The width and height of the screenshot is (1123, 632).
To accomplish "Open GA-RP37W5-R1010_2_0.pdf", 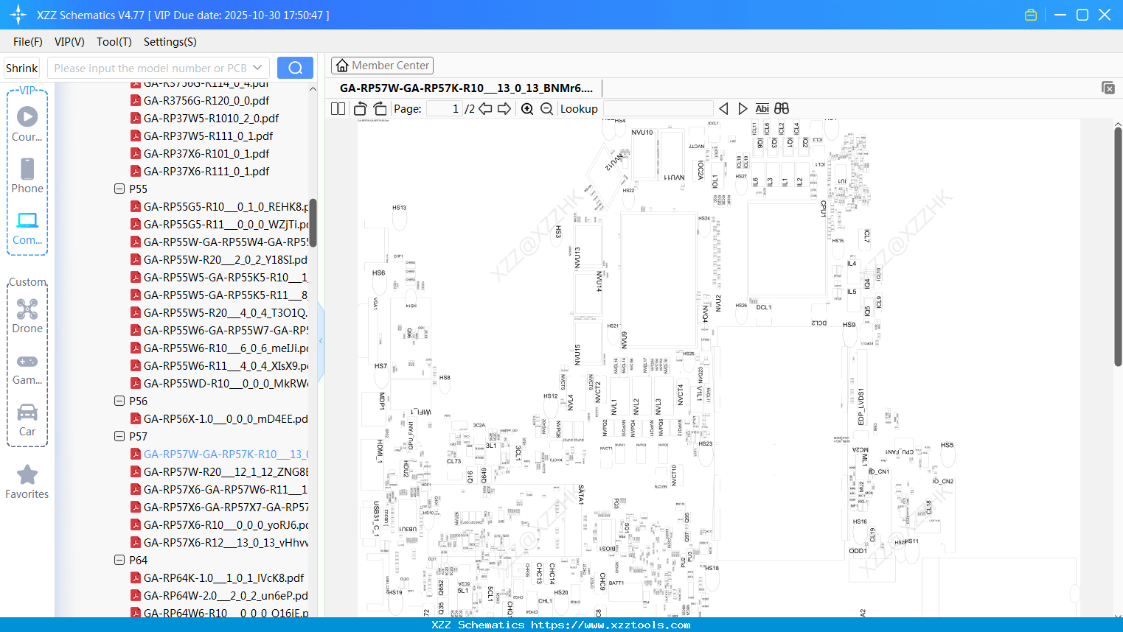I will (211, 118).
